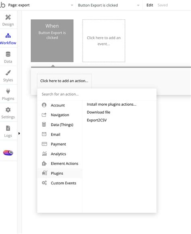Viewport: 191px width, 234px height.
Task: Click the Search for an action field
Action: click(97, 94)
